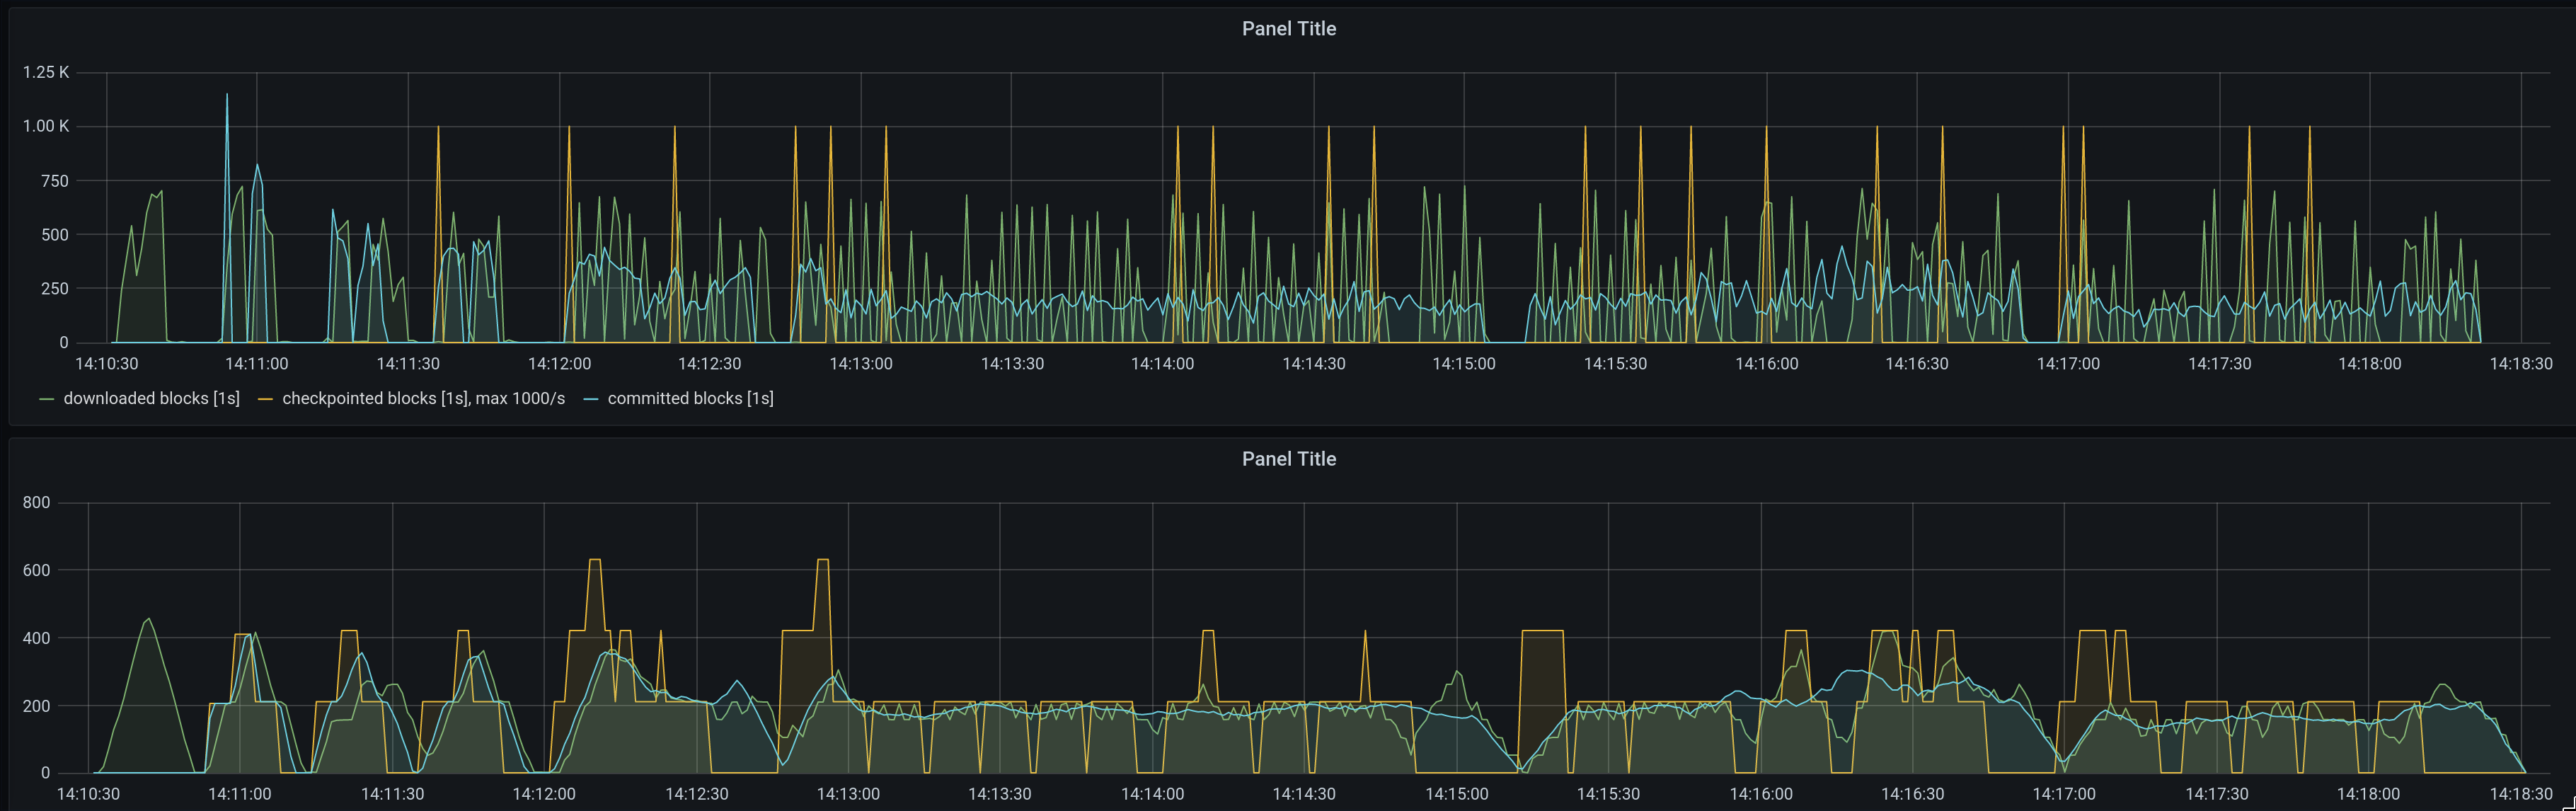This screenshot has width=2576, height=811.
Task: Click the 14:18:30 time label on upper graph
Action: tap(2520, 364)
